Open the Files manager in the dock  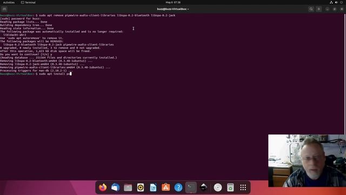click(128, 187)
